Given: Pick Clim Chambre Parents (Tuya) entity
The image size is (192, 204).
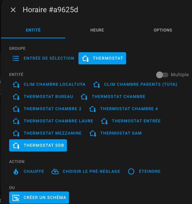Looking at the screenshot, I should [x=135, y=84].
